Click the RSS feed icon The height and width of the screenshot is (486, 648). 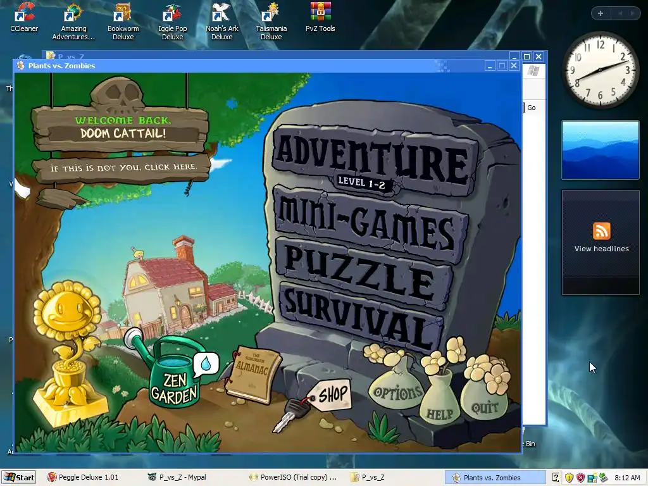tap(601, 230)
